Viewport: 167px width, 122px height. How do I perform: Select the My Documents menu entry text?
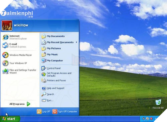(56, 36)
